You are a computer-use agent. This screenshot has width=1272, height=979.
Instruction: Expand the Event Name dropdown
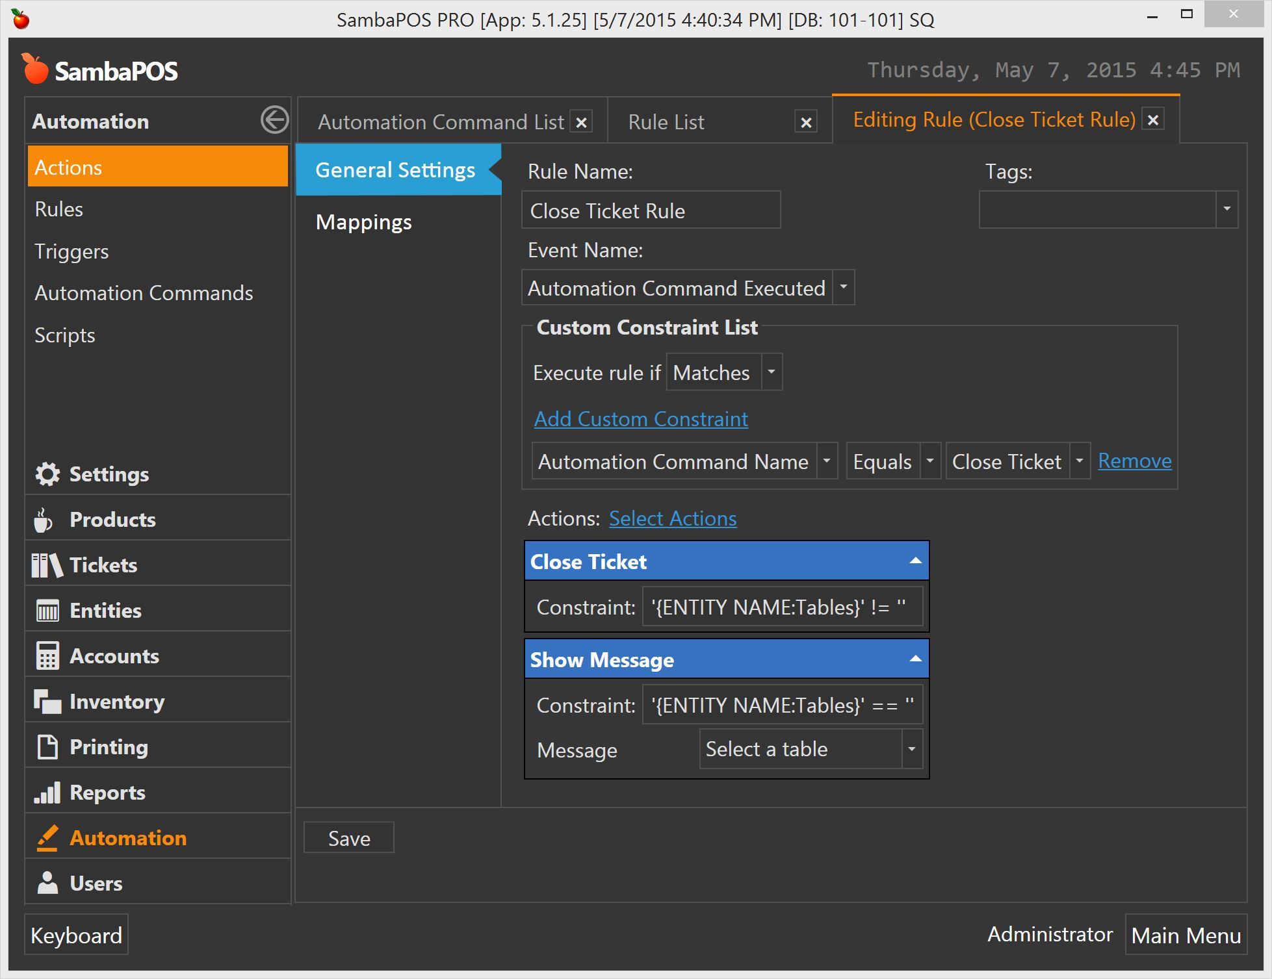843,287
